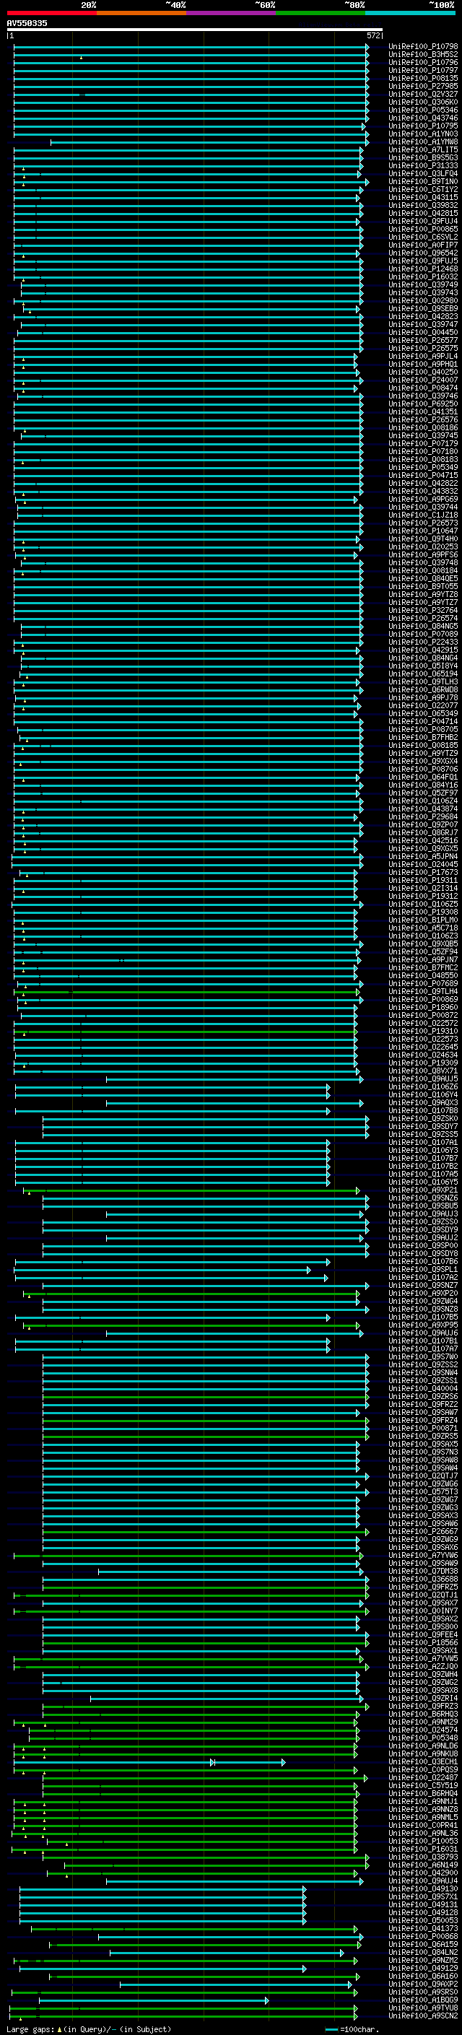Select hit label UniRef100_P07689

click(423, 985)
